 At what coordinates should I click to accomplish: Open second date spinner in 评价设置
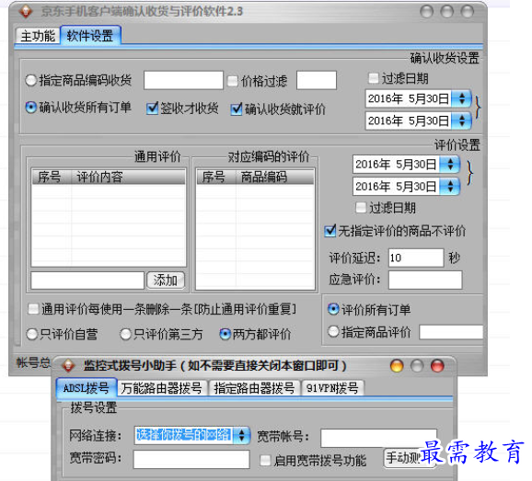click(x=450, y=187)
